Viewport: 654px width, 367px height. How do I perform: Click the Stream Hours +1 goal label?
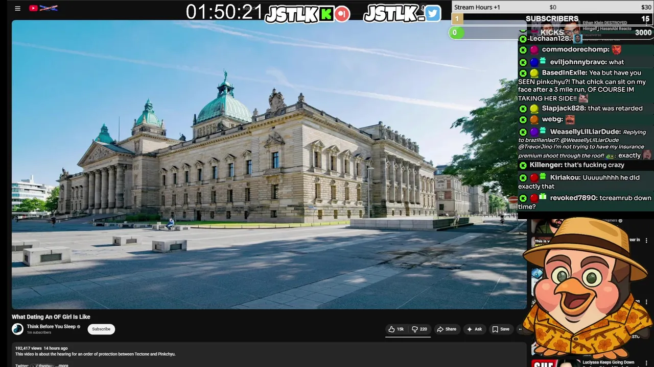[477, 7]
